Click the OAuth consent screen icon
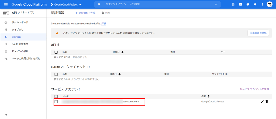 coord(6,44)
